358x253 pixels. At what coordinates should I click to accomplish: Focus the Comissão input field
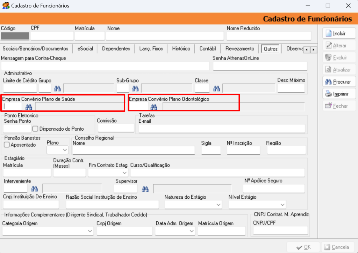[116, 128]
